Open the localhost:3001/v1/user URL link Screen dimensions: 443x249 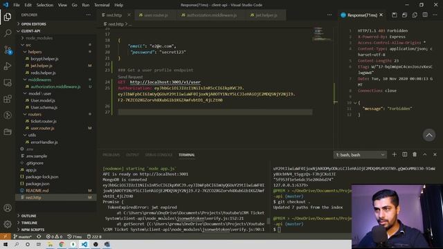pyautogui.click(x=165, y=82)
